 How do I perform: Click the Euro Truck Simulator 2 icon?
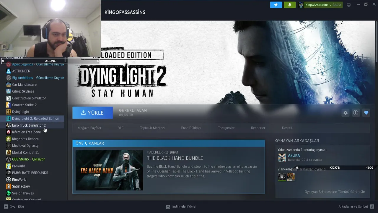[x=9, y=125]
